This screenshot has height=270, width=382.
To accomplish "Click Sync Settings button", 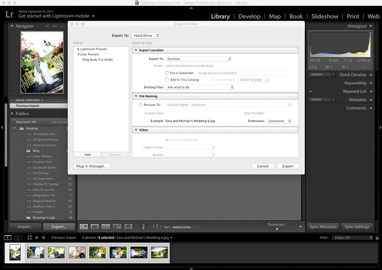I will point(357,227).
